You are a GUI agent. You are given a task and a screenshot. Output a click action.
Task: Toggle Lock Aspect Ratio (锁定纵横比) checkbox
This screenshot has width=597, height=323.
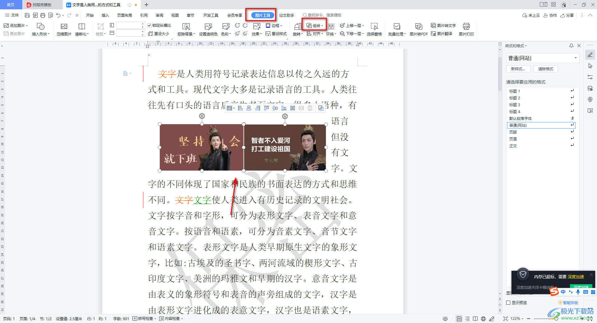149,25
